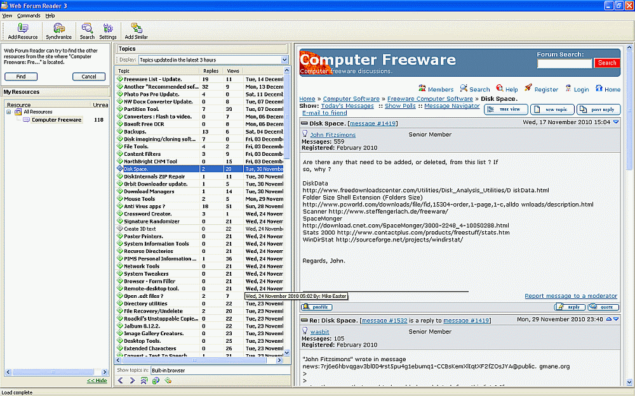Select the Computer Freeware resource
635x396 pixels.
pos(57,120)
